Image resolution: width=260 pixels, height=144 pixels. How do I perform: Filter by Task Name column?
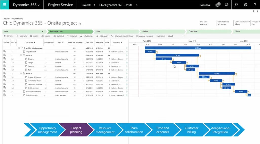(34, 43)
